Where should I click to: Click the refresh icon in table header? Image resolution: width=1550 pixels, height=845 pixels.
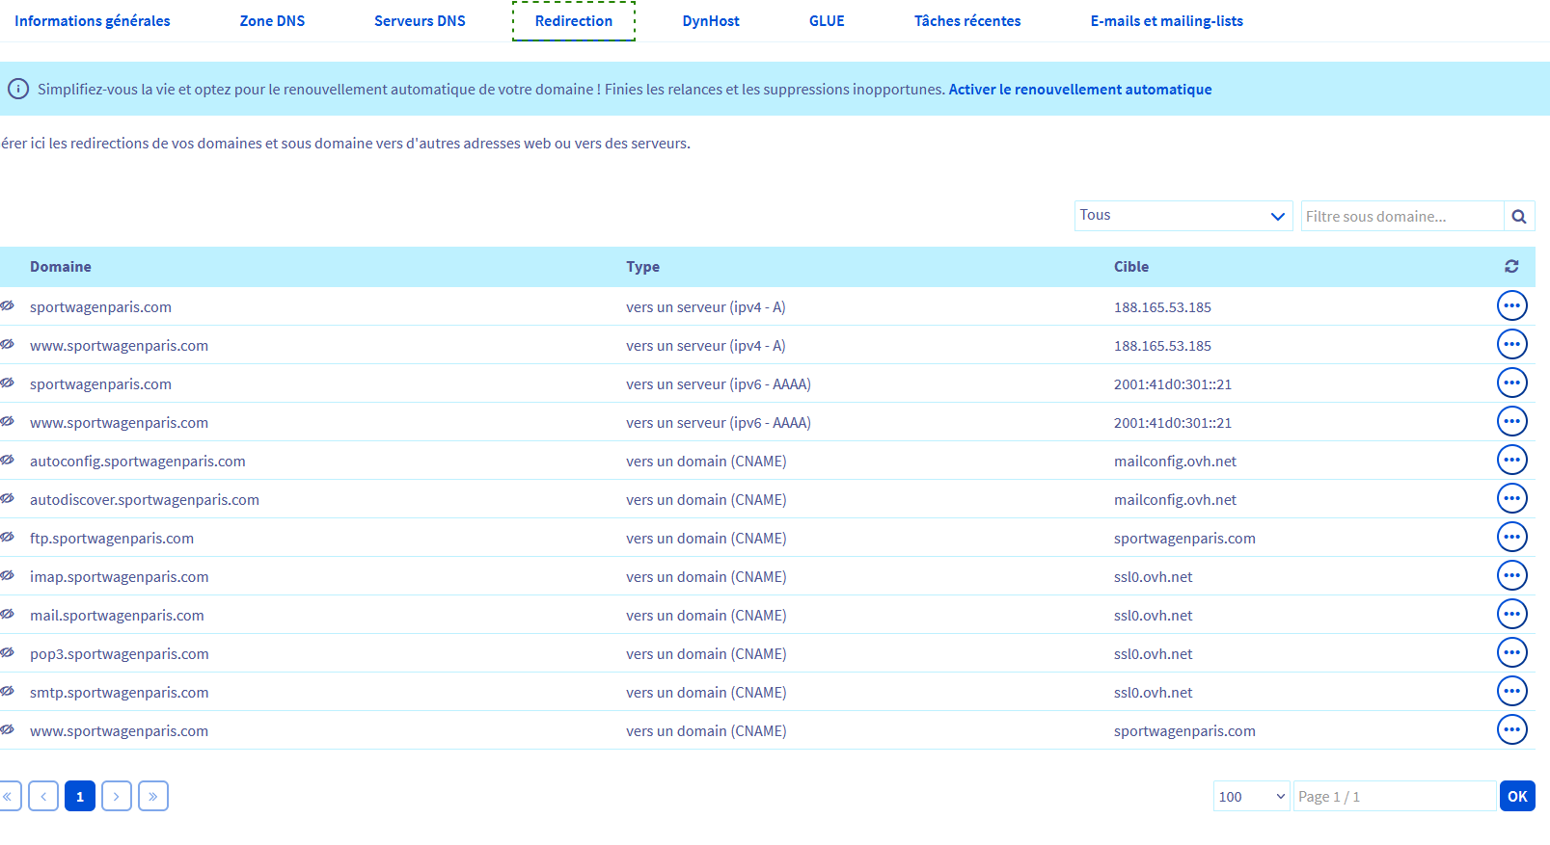pyautogui.click(x=1511, y=267)
